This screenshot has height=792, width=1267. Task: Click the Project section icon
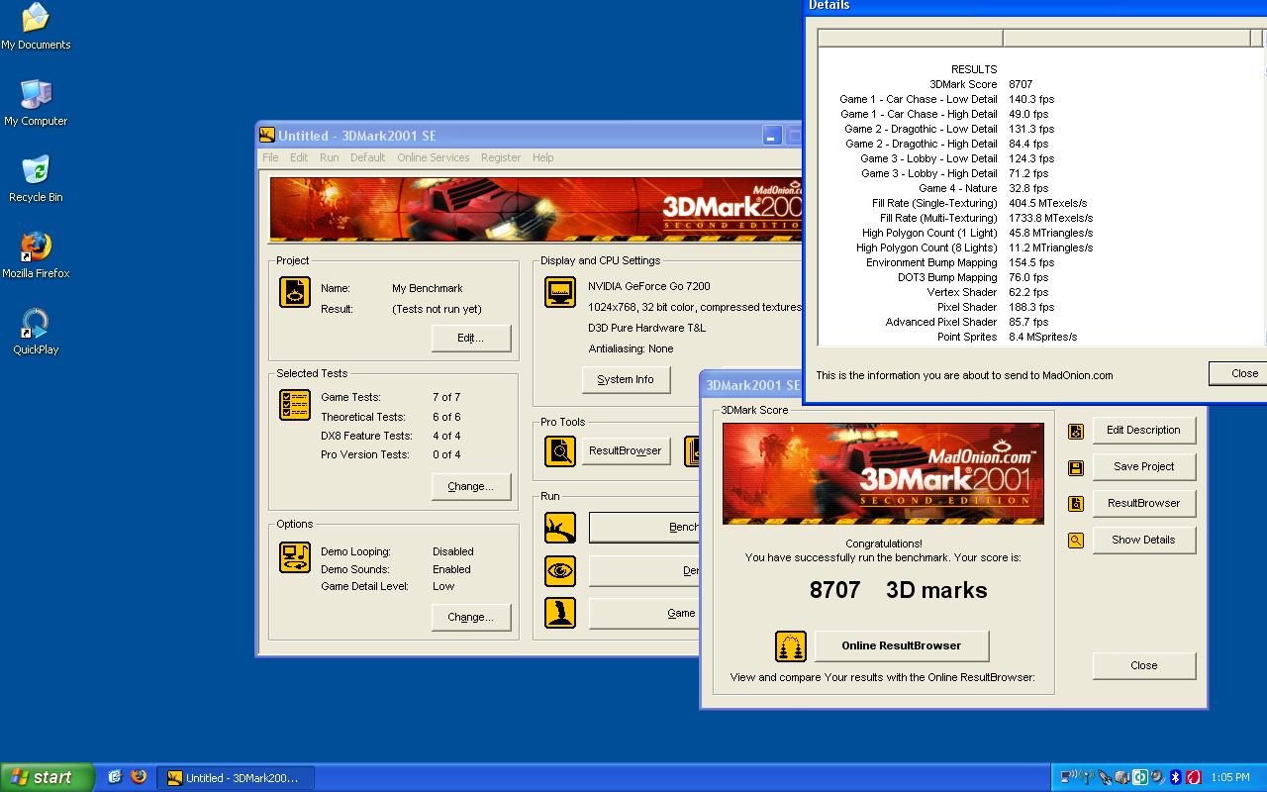pos(295,292)
